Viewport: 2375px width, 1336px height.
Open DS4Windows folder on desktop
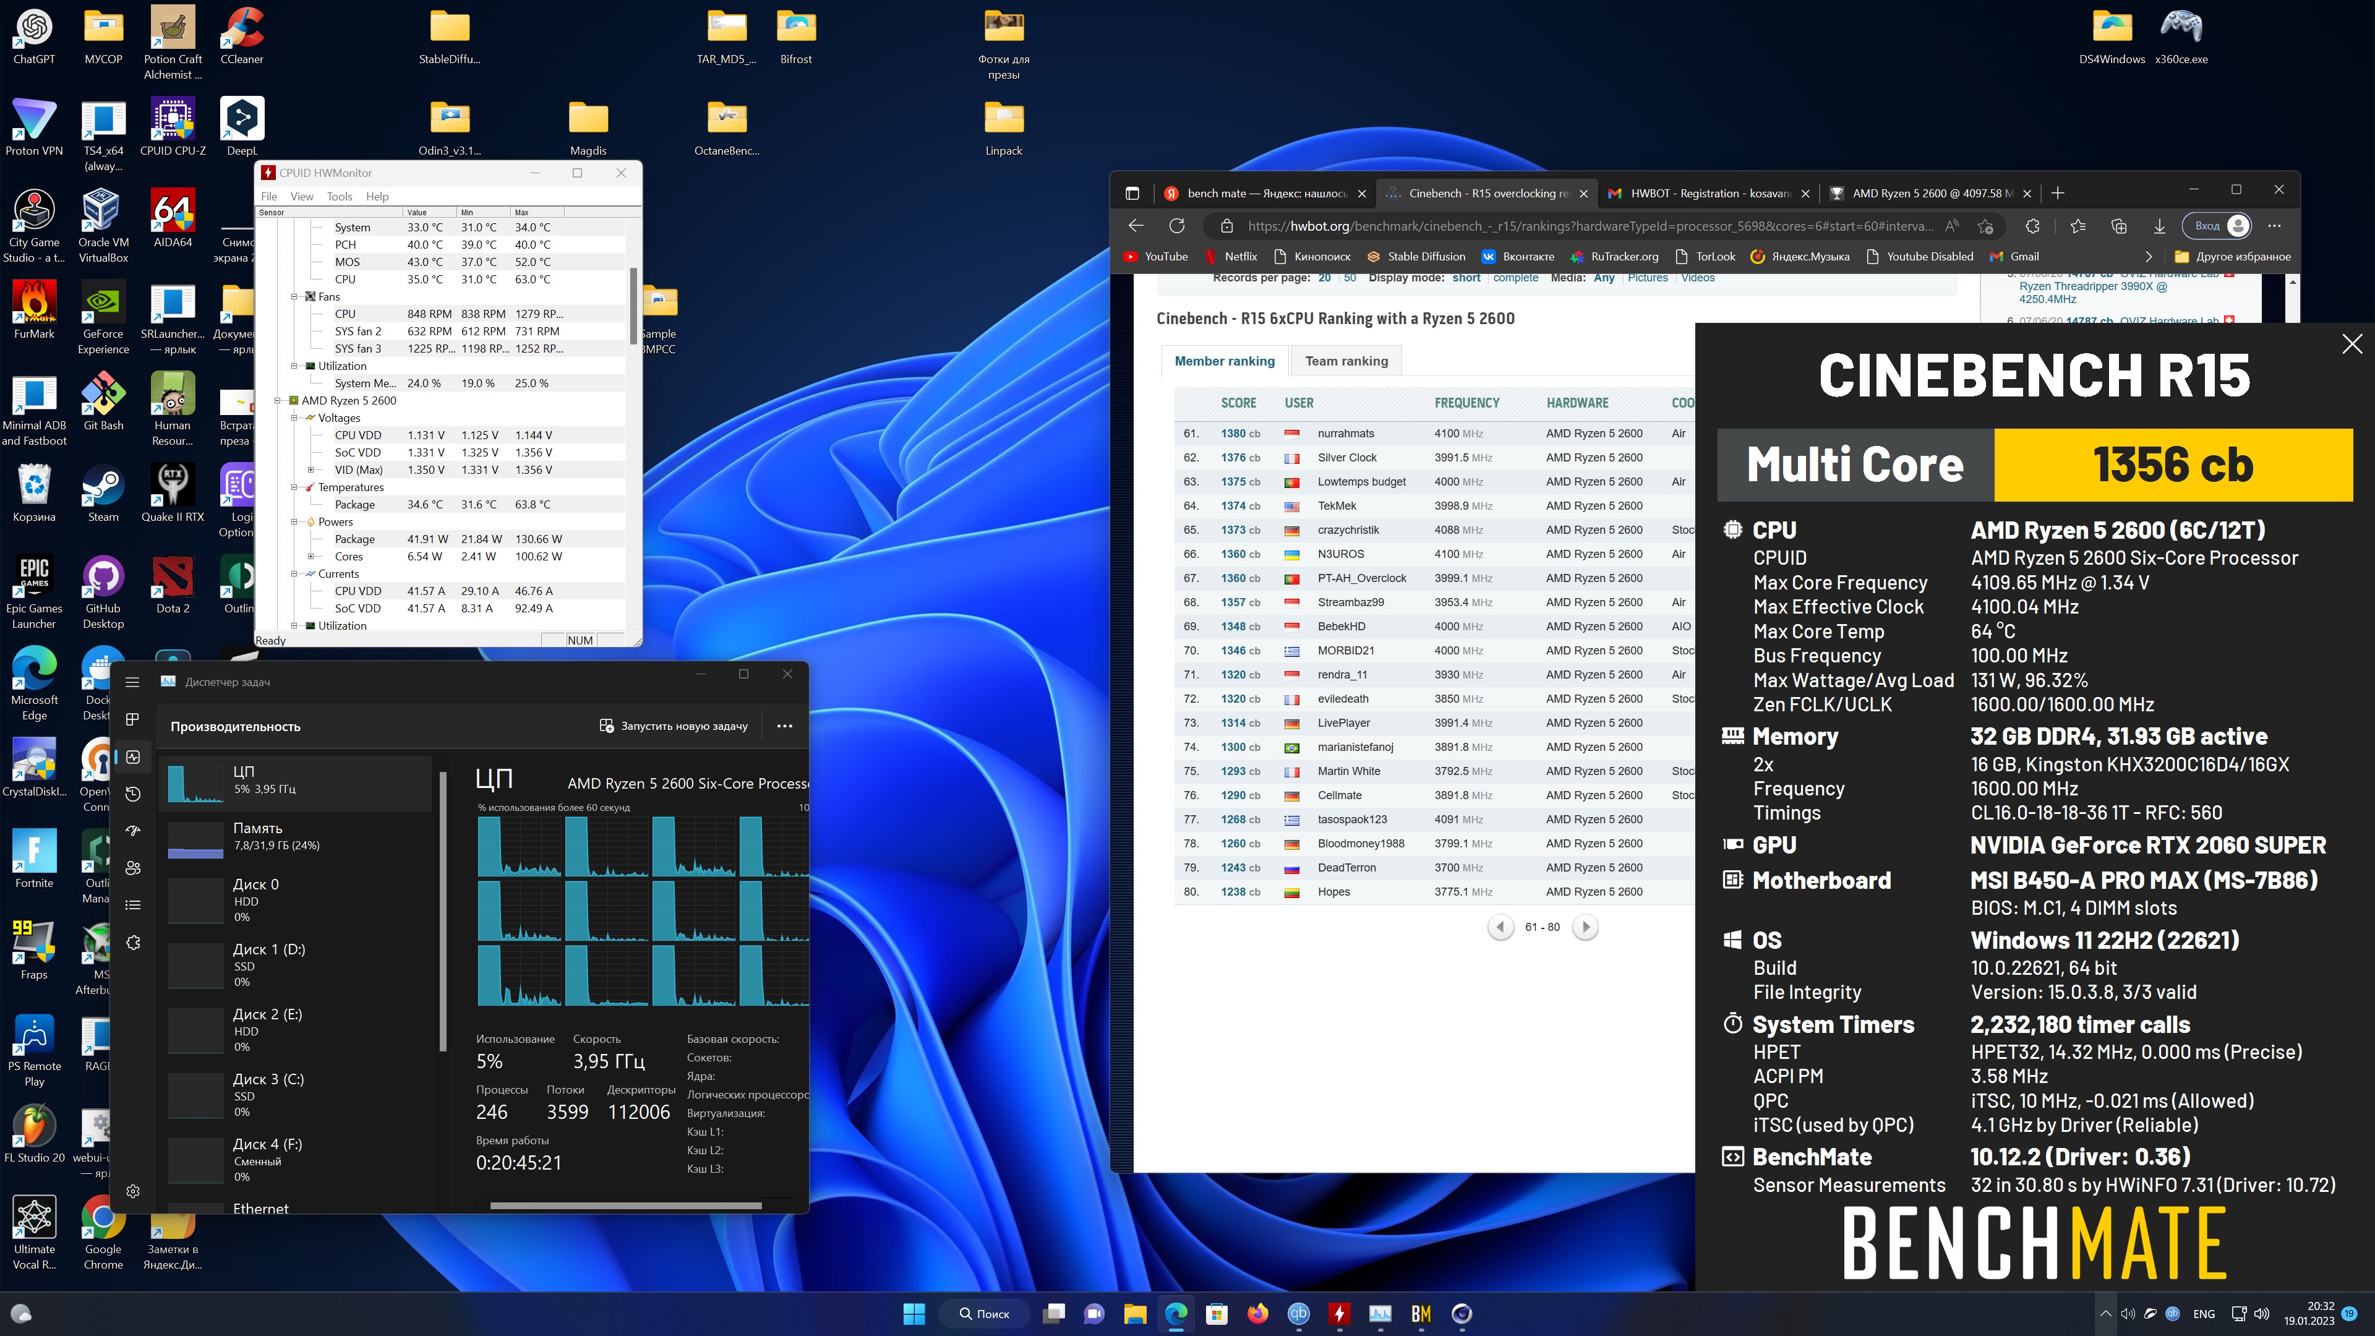(x=2112, y=37)
